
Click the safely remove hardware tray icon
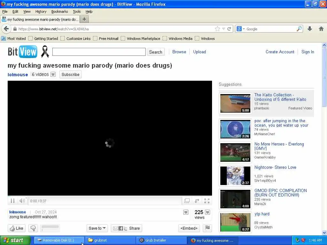pyautogui.click(x=297, y=240)
